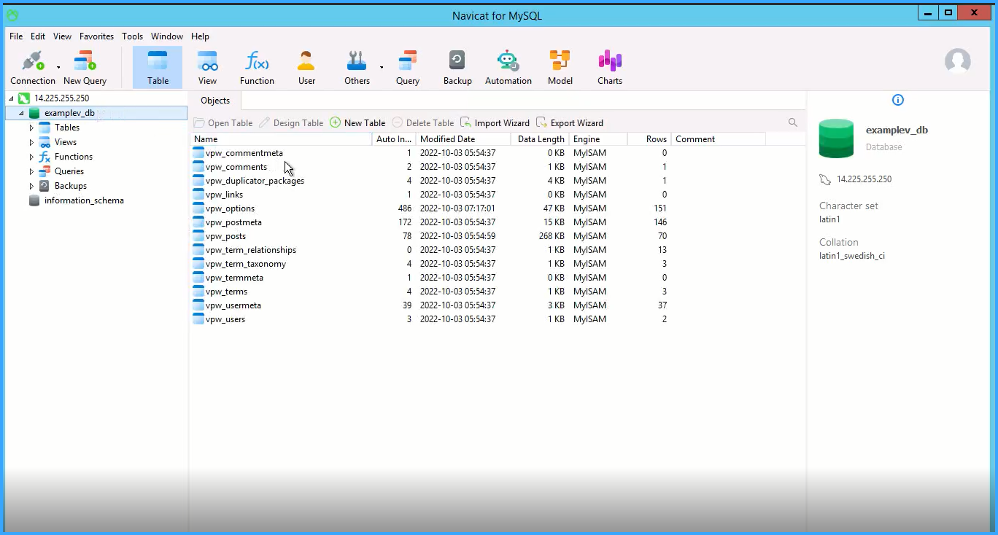Open the Function toolbar icon
Viewport: 998px width, 535px height.
[257, 61]
